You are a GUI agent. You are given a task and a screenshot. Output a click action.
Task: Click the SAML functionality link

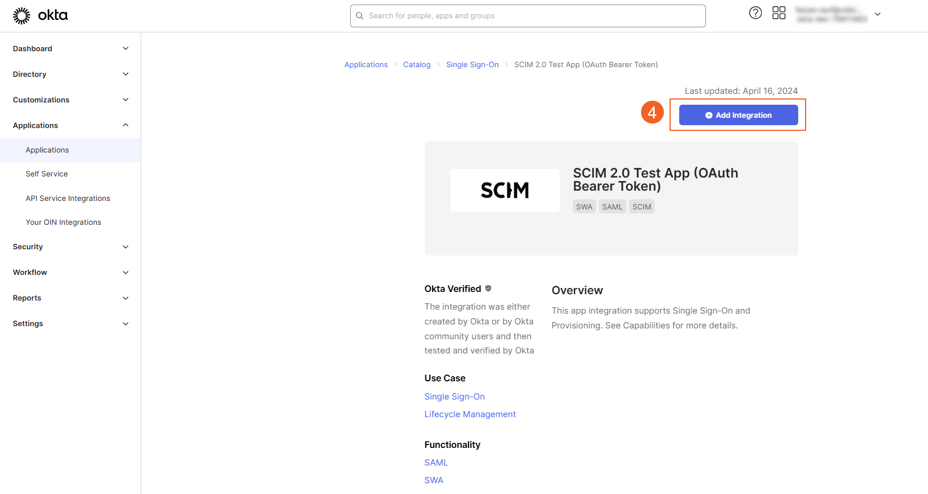coord(436,463)
